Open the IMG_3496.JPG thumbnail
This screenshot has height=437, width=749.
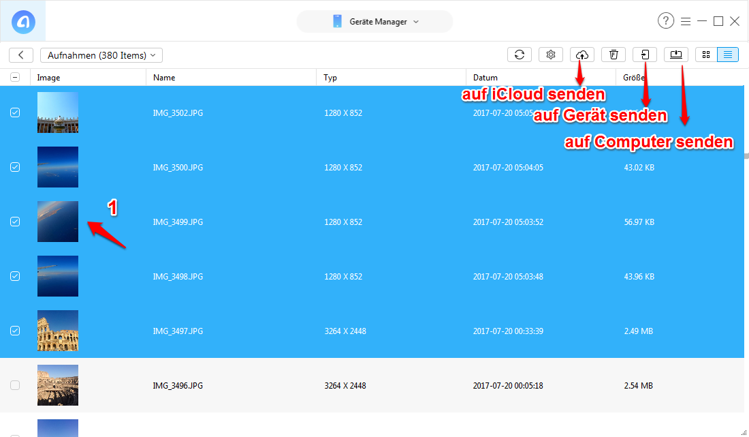58,385
